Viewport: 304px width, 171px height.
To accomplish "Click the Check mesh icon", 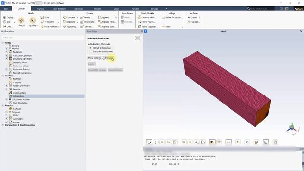I will (x=21, y=20).
